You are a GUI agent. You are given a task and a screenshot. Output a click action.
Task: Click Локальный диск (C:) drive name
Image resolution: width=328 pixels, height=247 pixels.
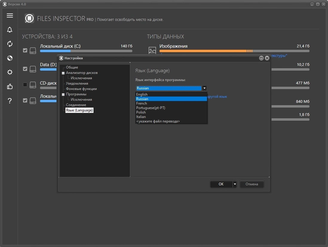pyautogui.click(x=60, y=46)
